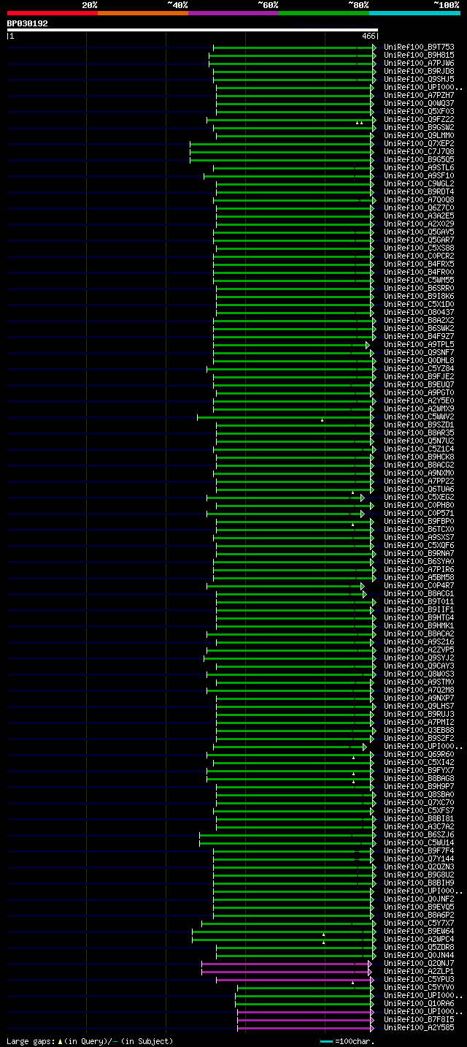Viewport: 467px width, 1047px height.
Task: Open hit UniRef100_A7PZH7
Action: [419, 96]
